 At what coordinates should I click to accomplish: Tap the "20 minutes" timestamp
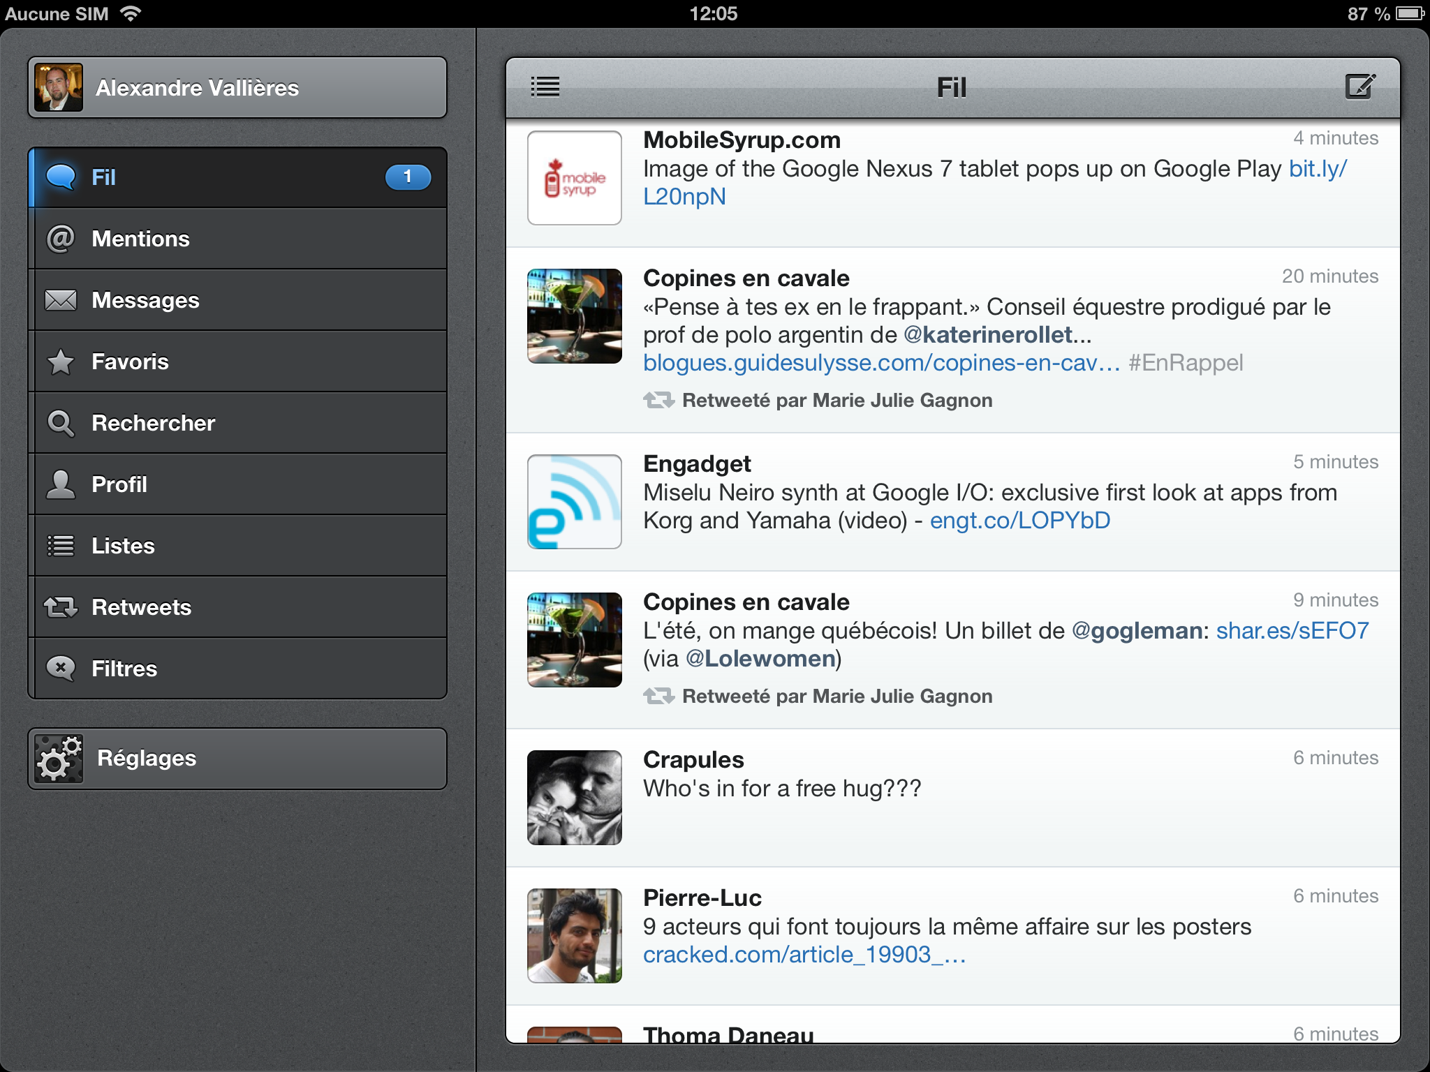(1330, 276)
